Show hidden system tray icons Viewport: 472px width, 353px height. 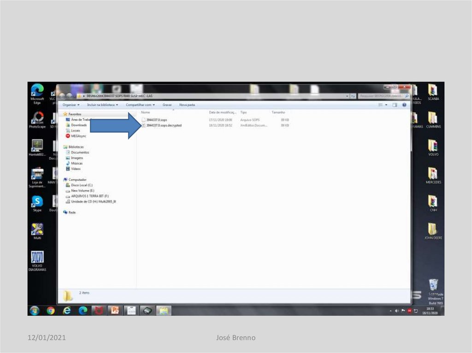[x=391, y=311]
